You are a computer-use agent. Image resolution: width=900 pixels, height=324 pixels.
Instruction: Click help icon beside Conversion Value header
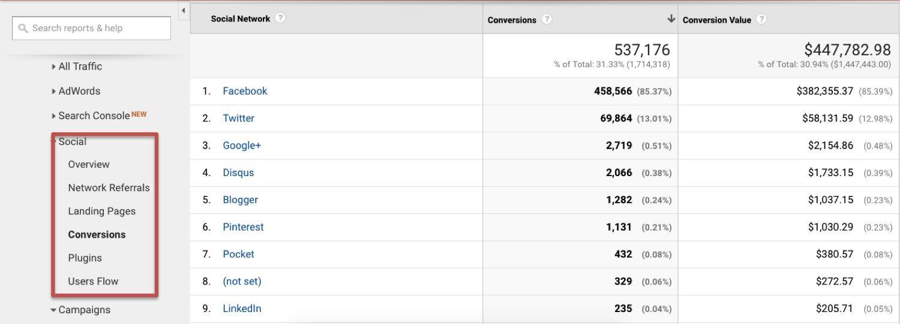[x=761, y=19]
